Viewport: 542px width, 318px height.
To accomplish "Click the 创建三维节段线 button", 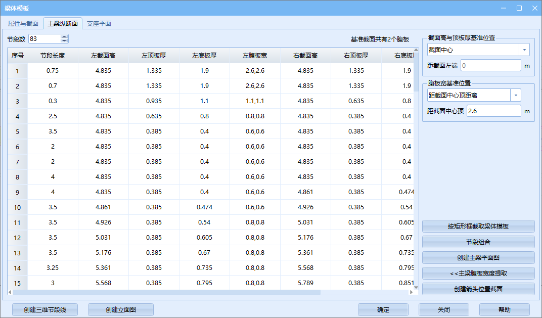I will click(45, 310).
